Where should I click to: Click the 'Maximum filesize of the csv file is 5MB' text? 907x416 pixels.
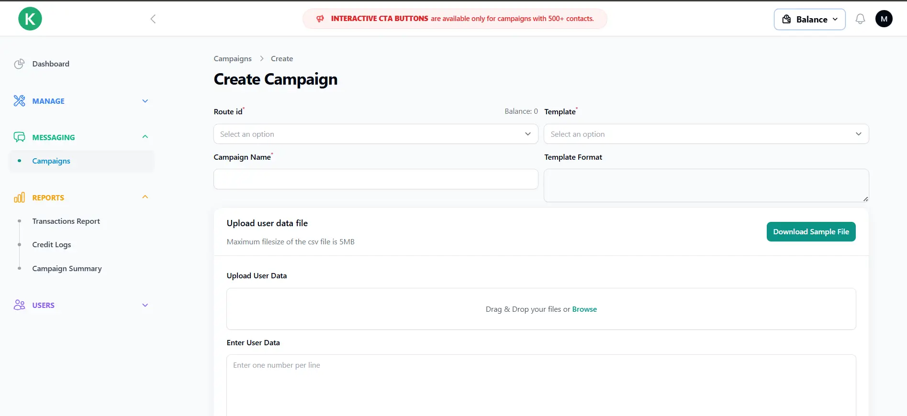point(291,242)
